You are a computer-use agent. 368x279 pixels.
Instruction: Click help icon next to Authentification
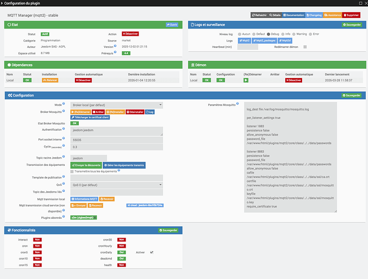(x=64, y=128)
